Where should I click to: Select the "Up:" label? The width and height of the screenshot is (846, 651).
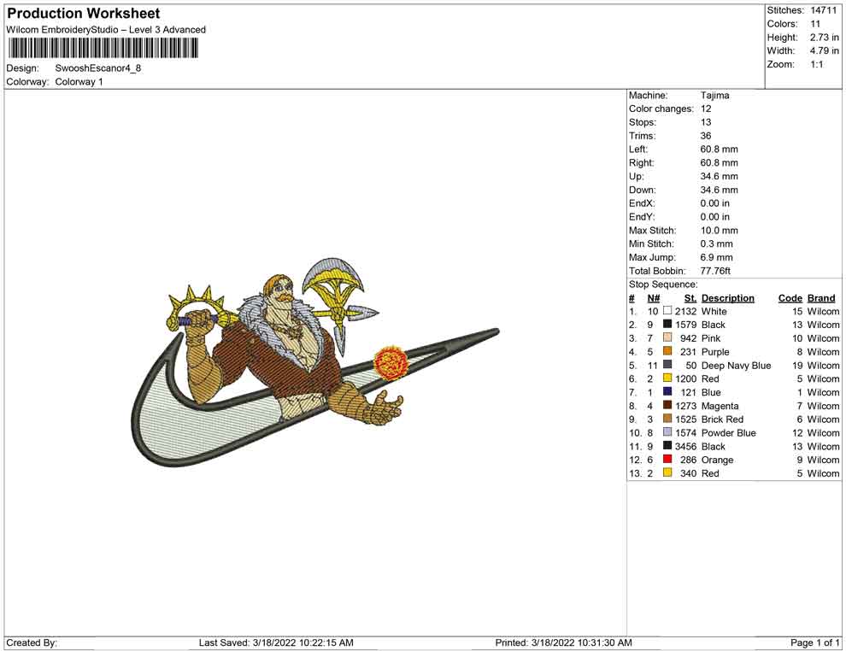click(636, 176)
